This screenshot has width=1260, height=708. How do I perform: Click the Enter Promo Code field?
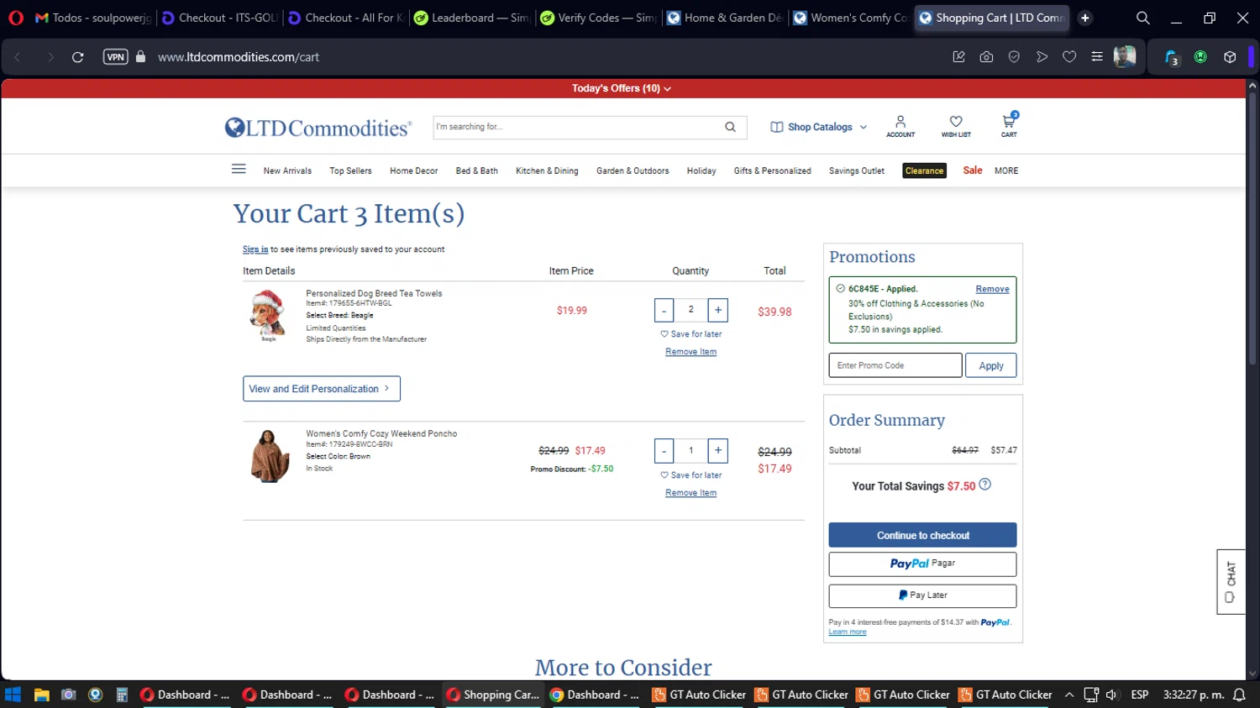click(895, 365)
